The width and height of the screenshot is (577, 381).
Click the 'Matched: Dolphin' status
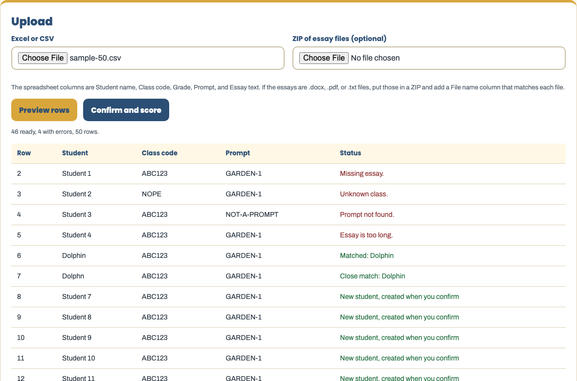[367, 255]
